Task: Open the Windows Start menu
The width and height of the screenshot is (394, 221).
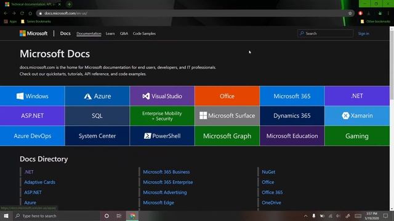Action: [x=6, y=215]
